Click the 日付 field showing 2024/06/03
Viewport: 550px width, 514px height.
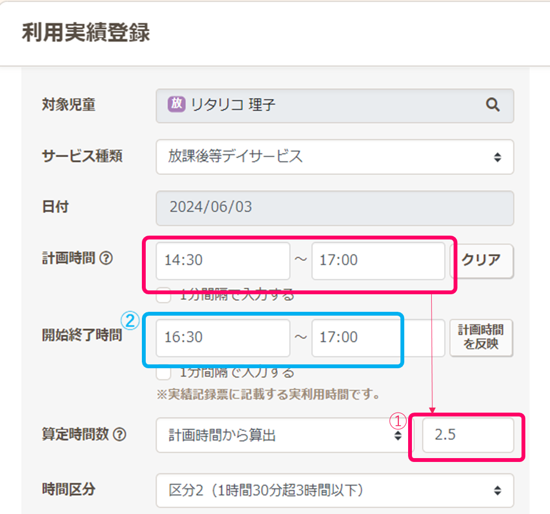(x=334, y=208)
